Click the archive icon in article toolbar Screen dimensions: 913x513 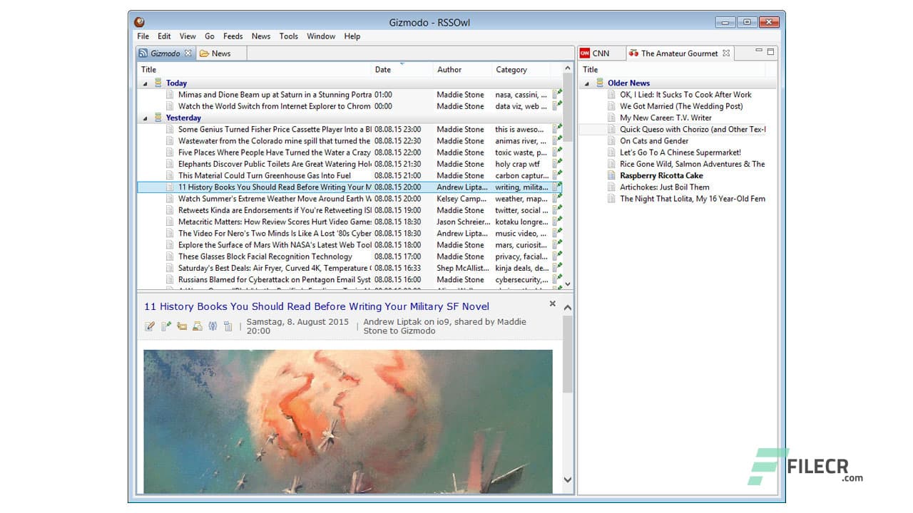(198, 326)
